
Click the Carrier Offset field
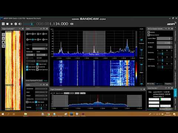(165, 38)
